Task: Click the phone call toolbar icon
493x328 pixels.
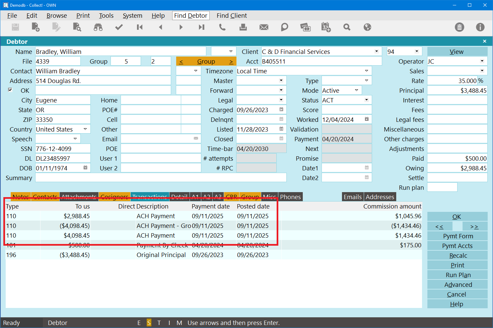Action: click(x=222, y=27)
